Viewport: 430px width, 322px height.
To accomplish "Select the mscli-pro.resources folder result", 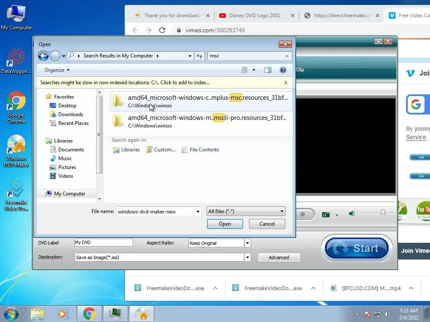I will tap(201, 121).
